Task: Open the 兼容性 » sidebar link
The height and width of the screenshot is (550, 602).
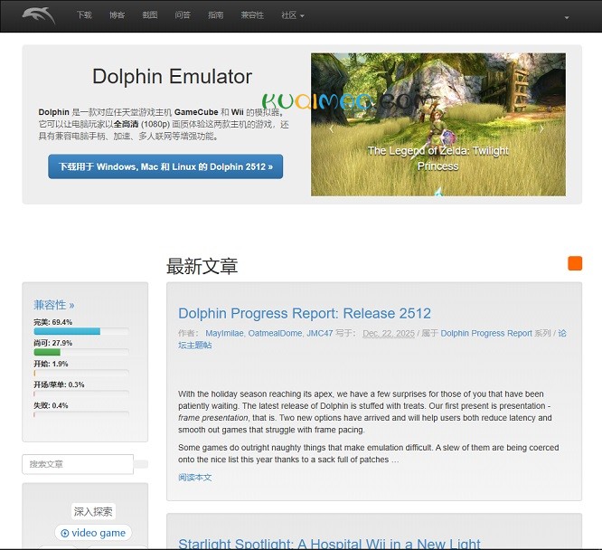Action: click(x=53, y=305)
